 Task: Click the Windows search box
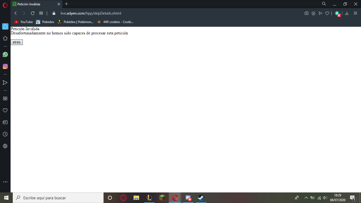[x=58, y=198]
